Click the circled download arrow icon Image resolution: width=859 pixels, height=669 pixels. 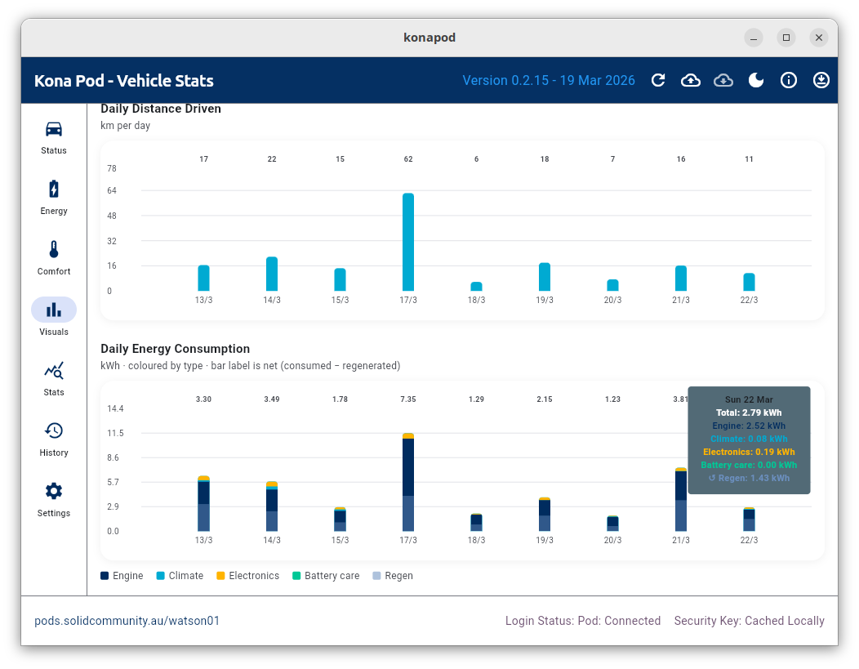point(821,80)
